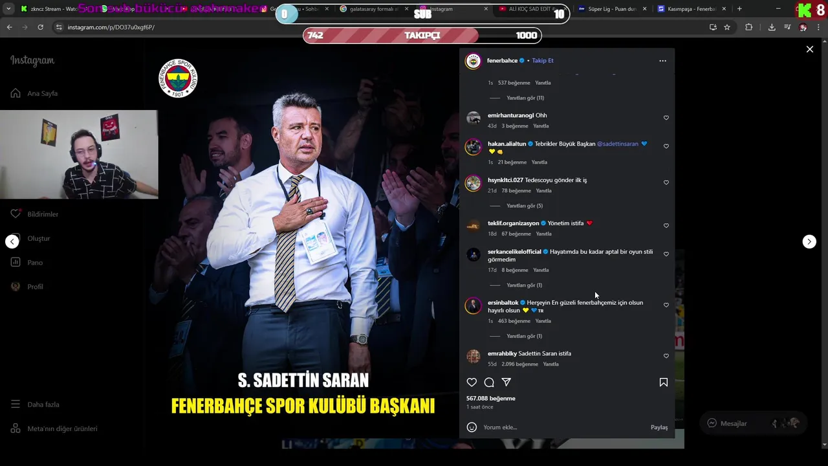Screen dimensions: 828x466
Task: Open Bildirimler notifications in sidebar
Action: (34, 214)
